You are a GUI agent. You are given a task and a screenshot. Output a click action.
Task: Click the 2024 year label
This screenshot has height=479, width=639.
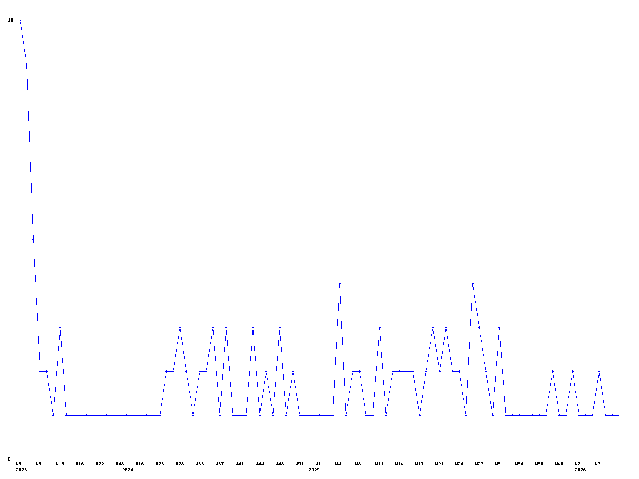pyautogui.click(x=128, y=470)
